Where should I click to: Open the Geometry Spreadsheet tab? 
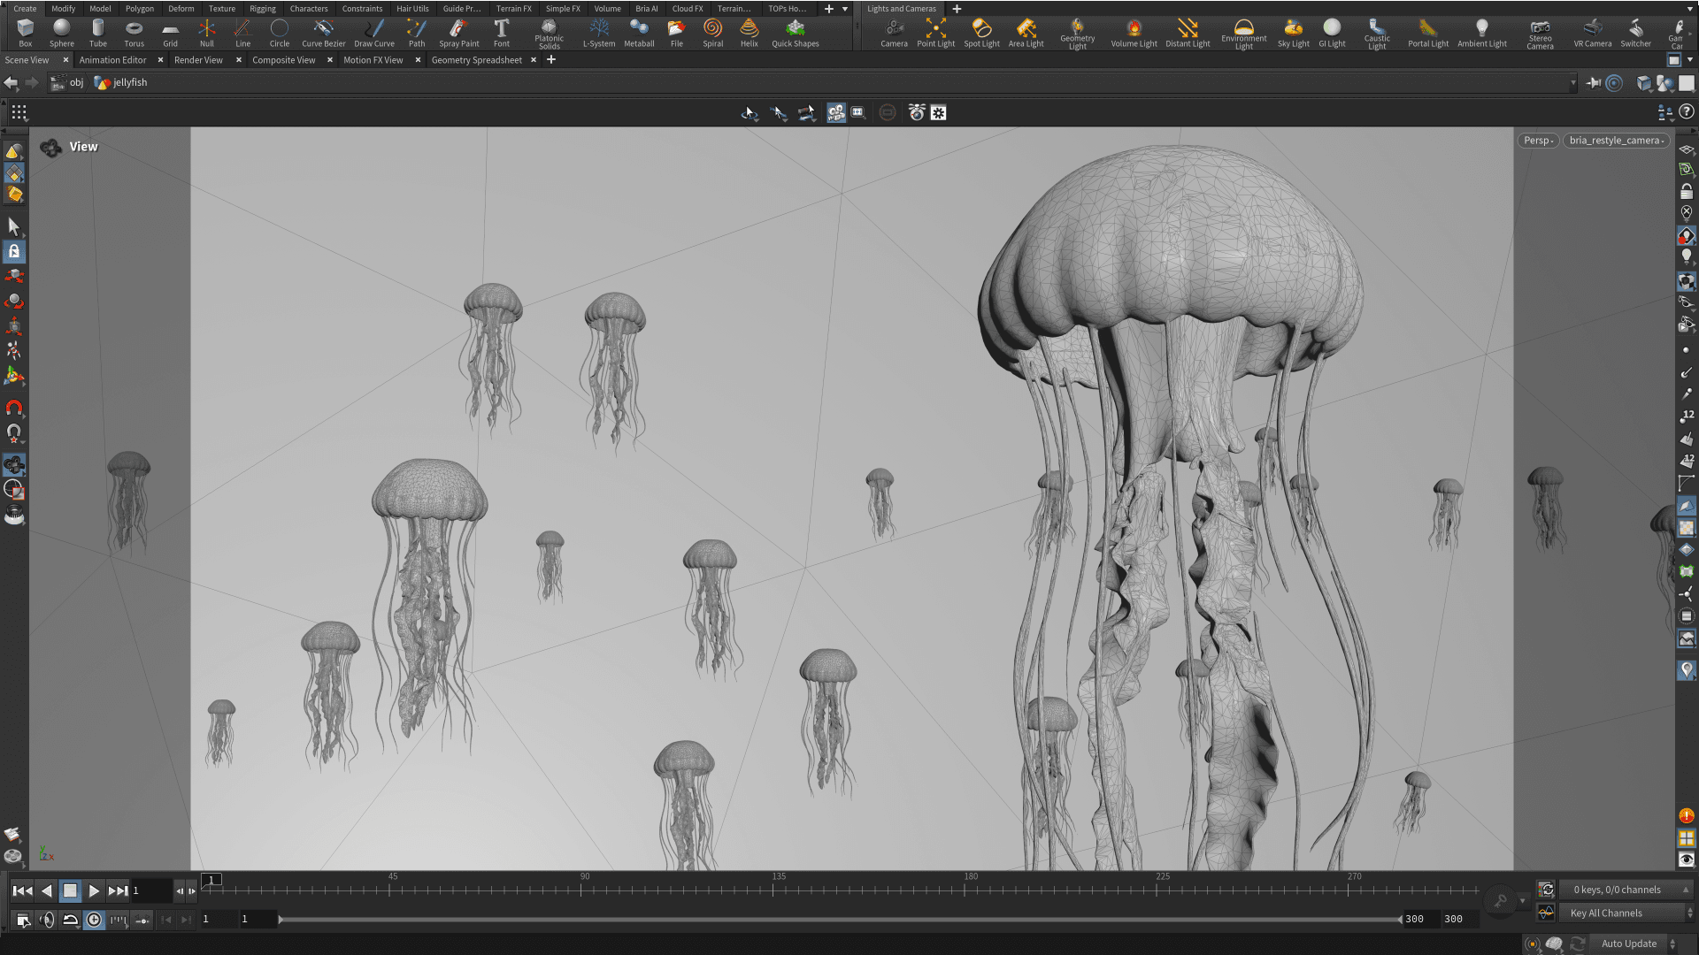[x=476, y=60]
